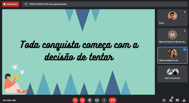Click the present screen button

[97, 100]
